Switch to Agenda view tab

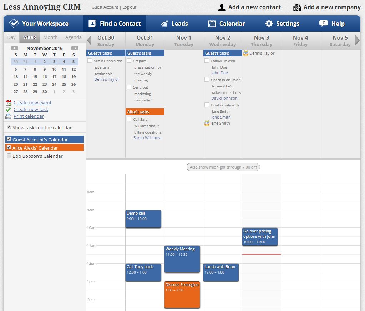tap(73, 37)
